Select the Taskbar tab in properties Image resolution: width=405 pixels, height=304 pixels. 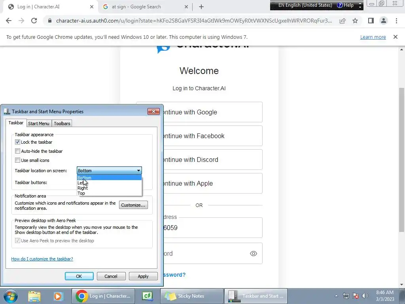[16, 123]
